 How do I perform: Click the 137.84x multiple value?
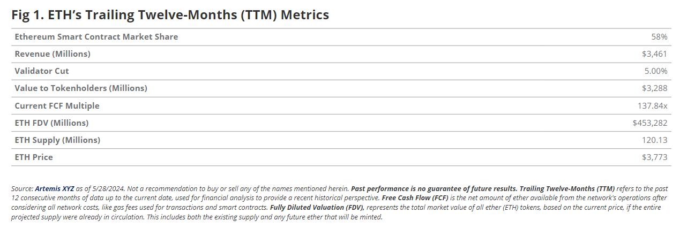pos(652,105)
